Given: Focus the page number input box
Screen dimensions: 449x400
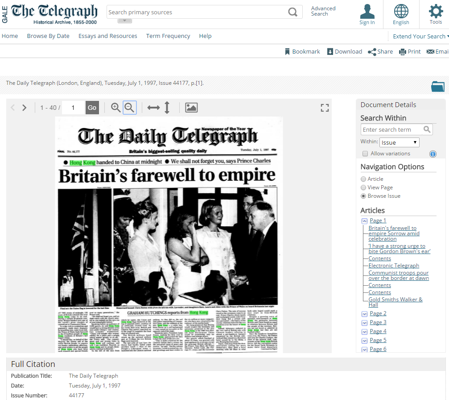Looking at the screenshot, I should click(73, 108).
